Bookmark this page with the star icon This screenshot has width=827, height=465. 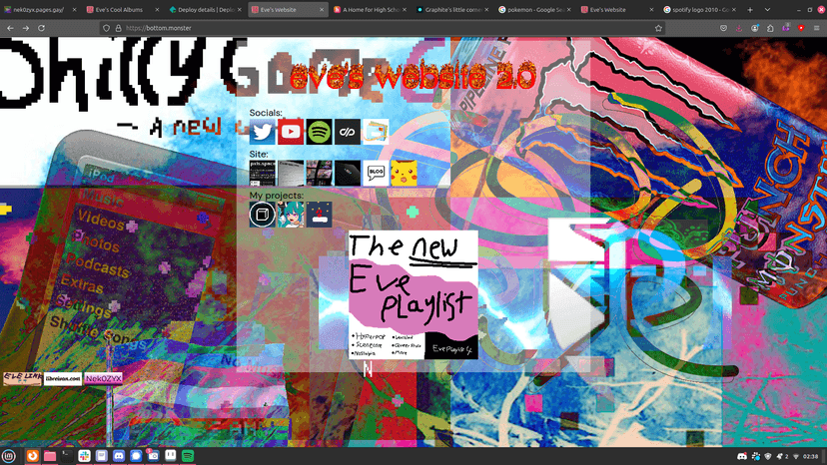pos(658,28)
